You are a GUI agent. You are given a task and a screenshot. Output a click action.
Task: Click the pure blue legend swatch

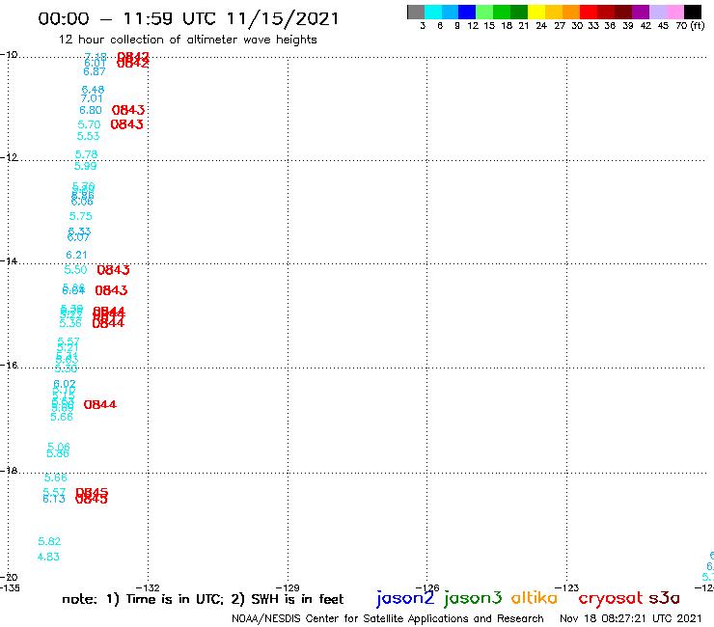(467, 12)
